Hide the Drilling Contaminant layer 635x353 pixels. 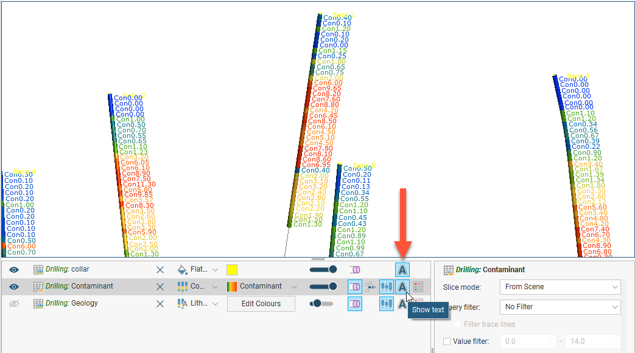coord(14,286)
